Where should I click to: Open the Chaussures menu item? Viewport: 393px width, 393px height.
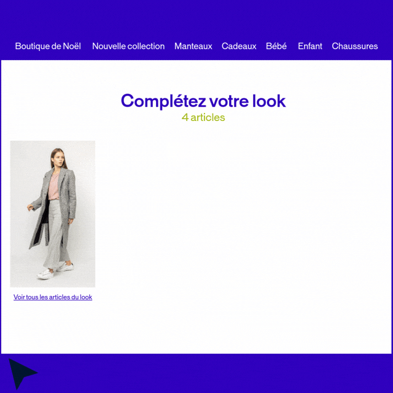pyautogui.click(x=355, y=46)
